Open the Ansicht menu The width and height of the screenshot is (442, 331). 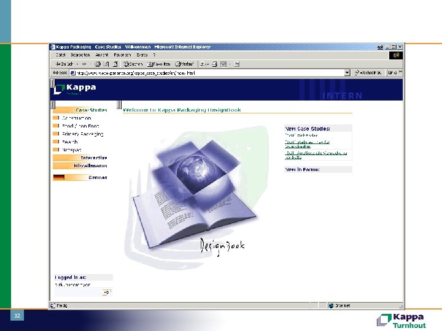pyautogui.click(x=102, y=55)
